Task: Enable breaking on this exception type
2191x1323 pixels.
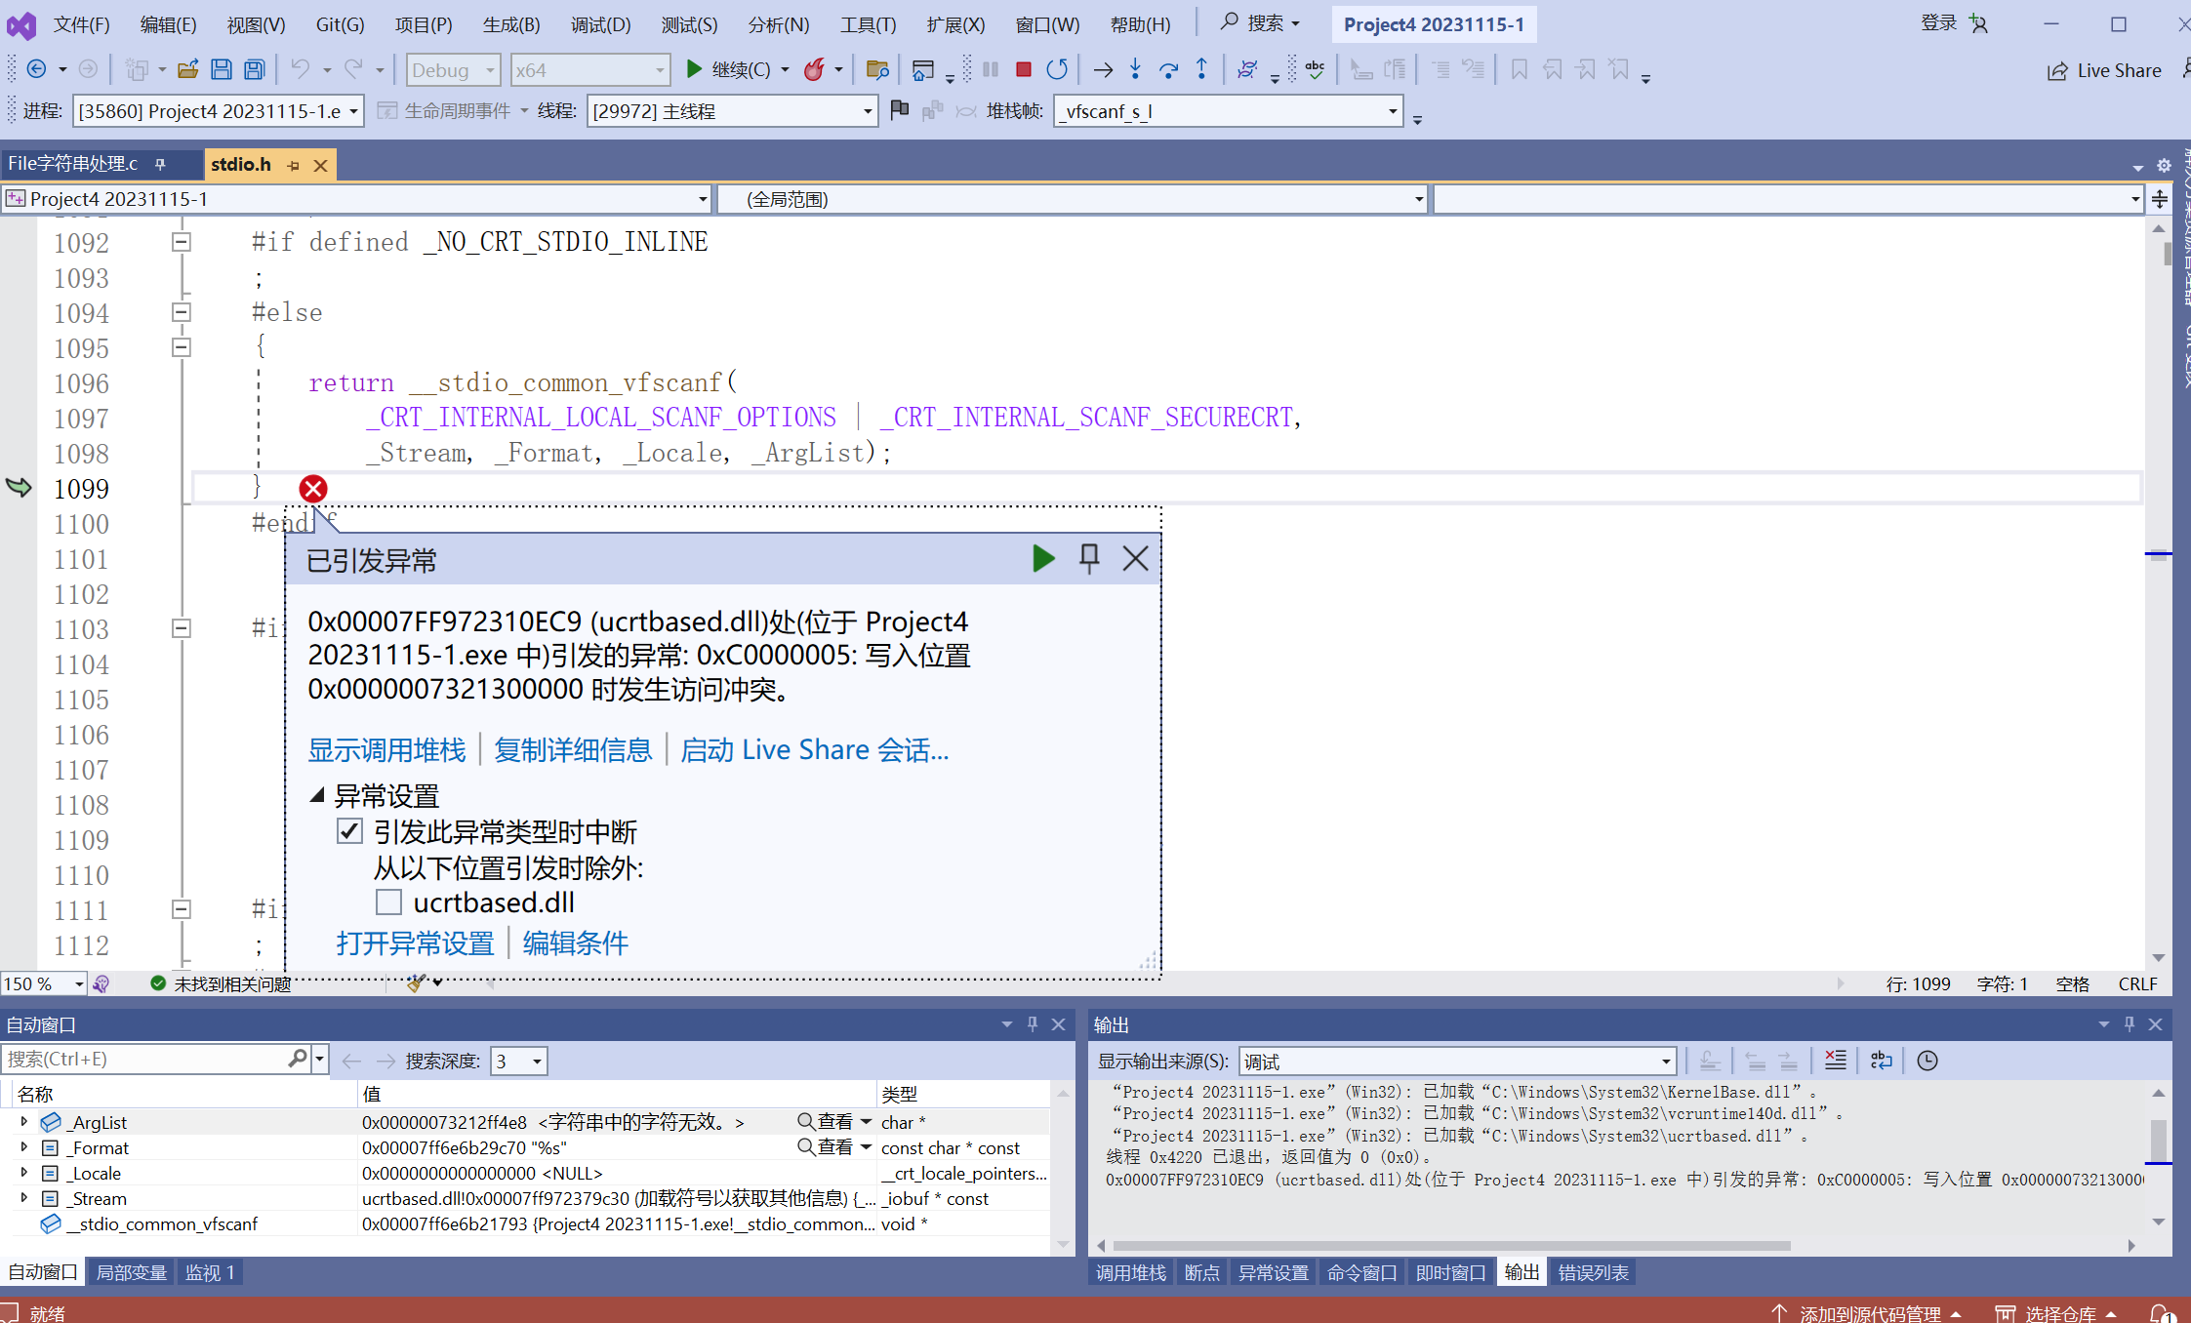Action: [350, 830]
